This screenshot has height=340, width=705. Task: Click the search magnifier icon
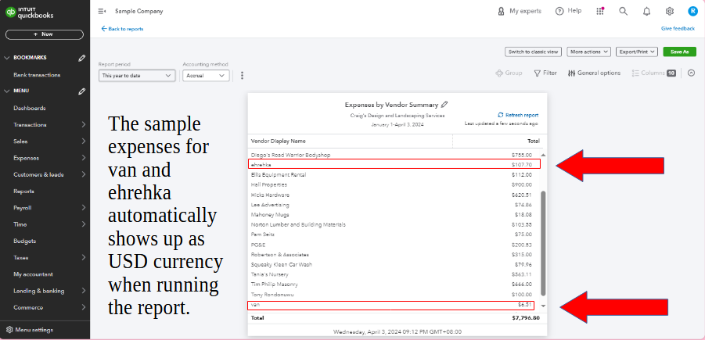point(623,11)
